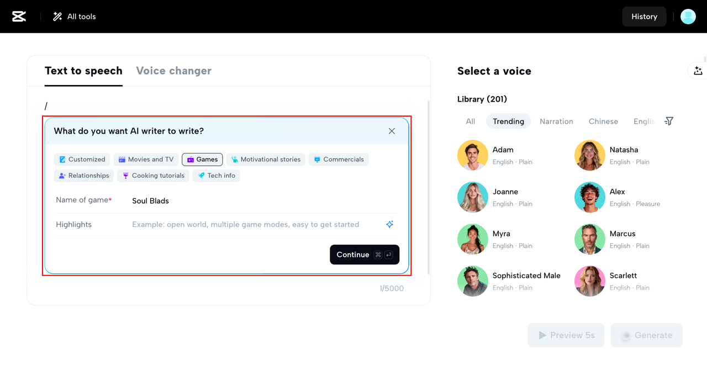Select the Movies and TV category
The width and height of the screenshot is (707, 365).
(146, 160)
